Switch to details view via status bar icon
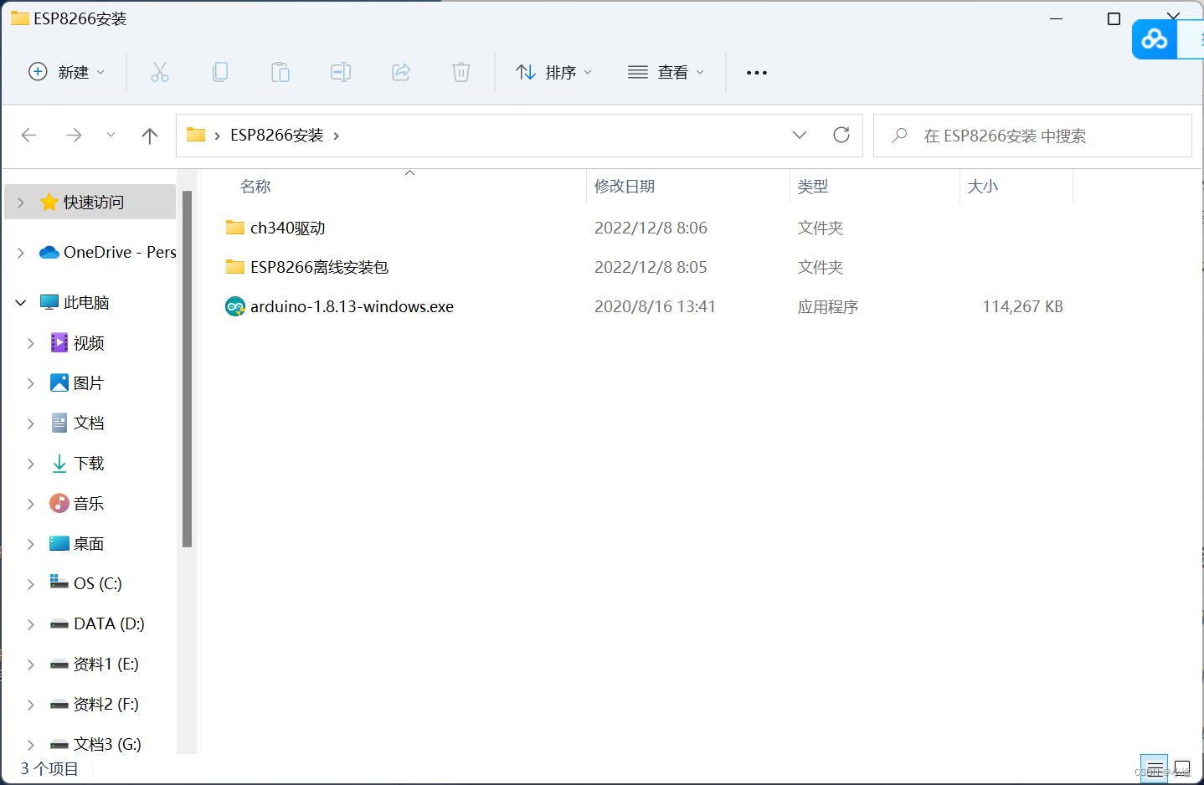This screenshot has width=1204, height=785. click(x=1155, y=769)
